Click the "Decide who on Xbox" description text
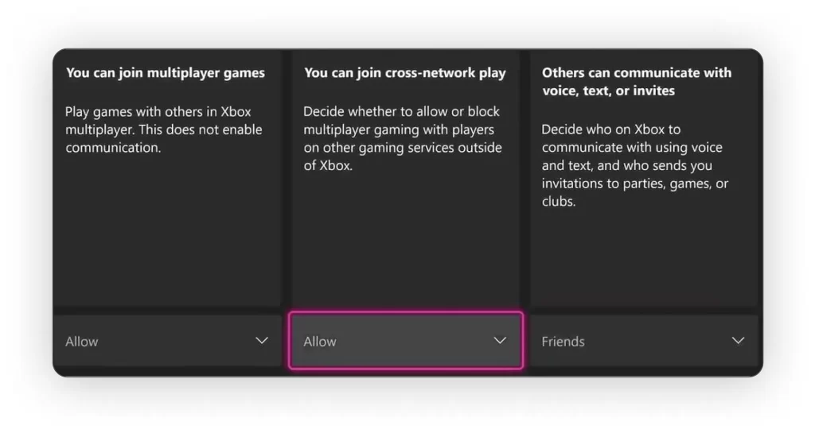 pos(635,165)
